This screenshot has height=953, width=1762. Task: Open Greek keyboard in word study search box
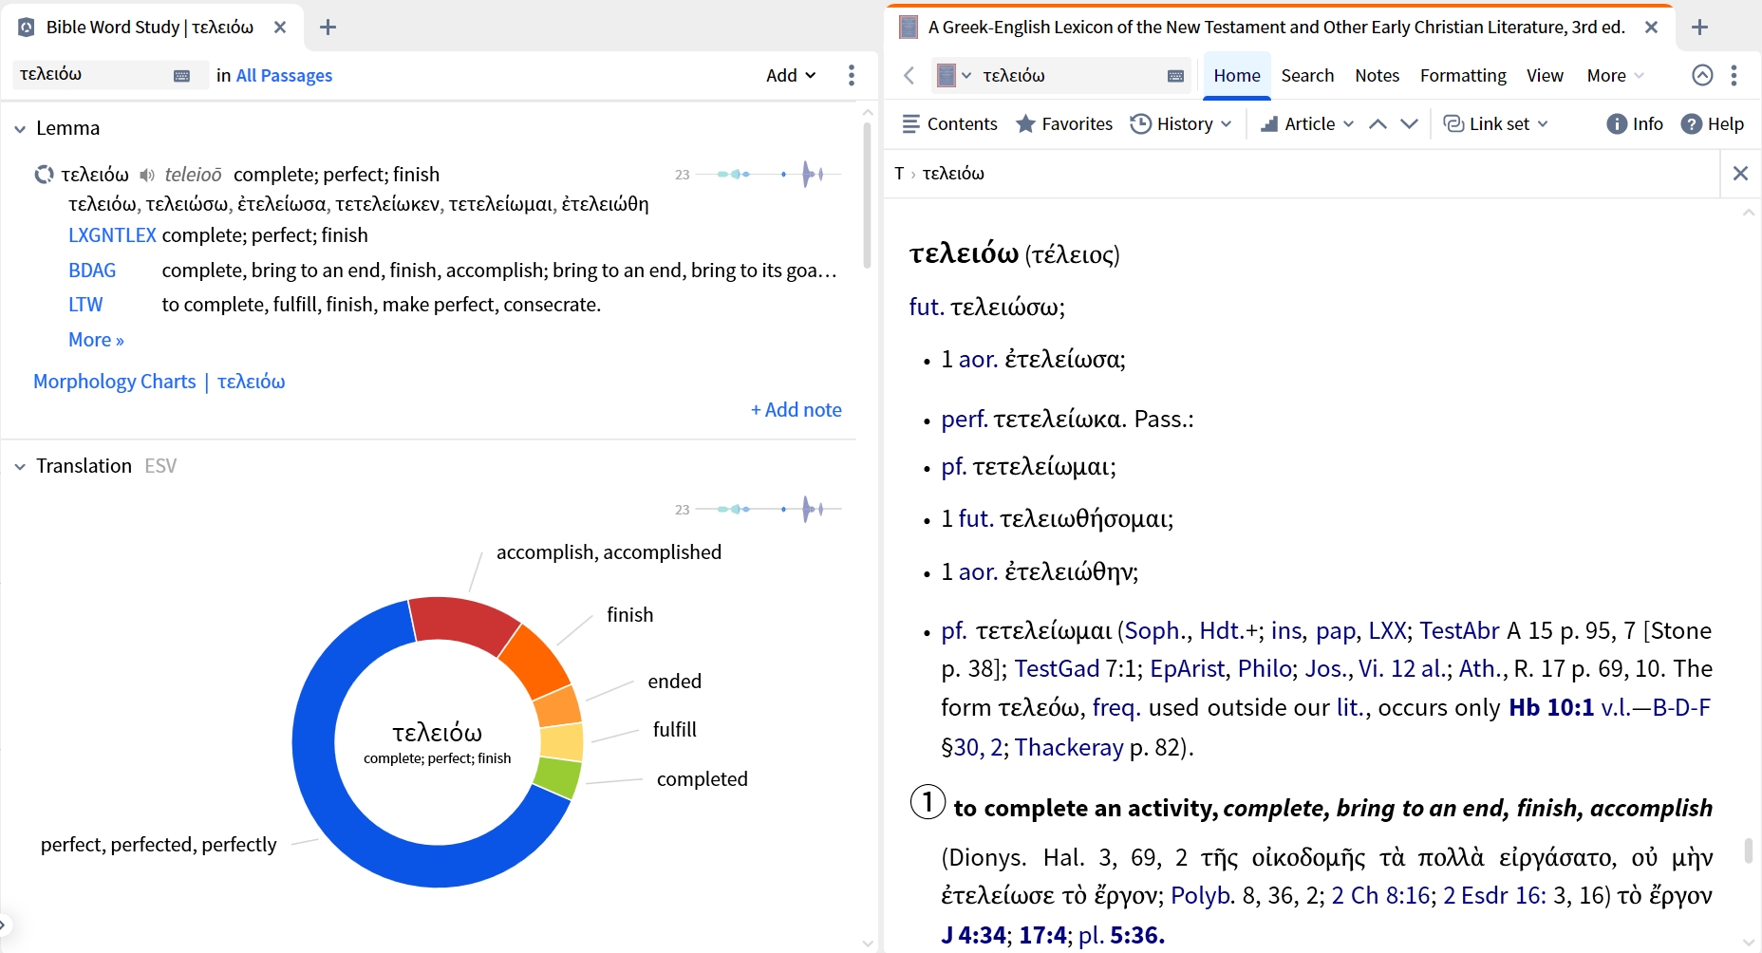[x=182, y=76]
